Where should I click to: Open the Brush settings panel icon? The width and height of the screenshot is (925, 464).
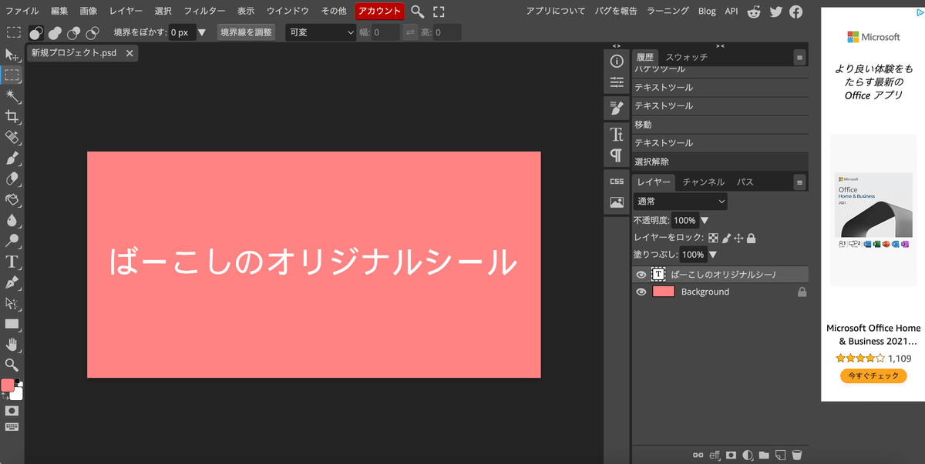point(617,108)
